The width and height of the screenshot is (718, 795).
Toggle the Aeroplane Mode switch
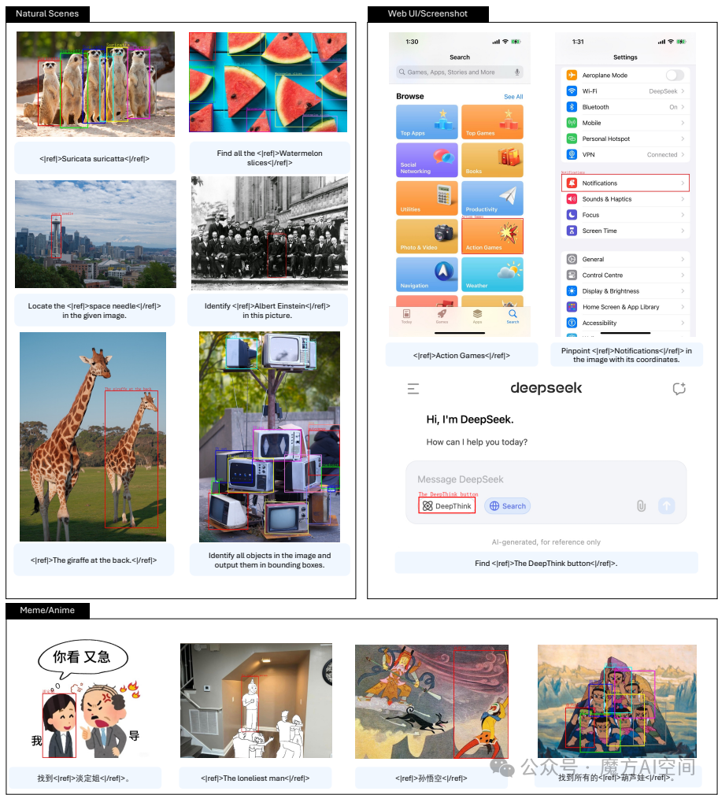(x=675, y=75)
